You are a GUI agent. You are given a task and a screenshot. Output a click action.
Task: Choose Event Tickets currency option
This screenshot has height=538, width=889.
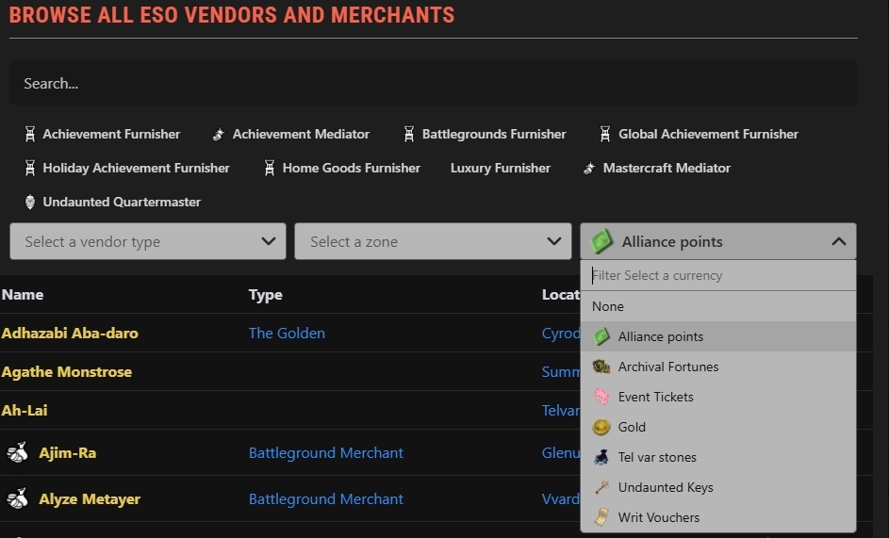[x=718, y=397]
